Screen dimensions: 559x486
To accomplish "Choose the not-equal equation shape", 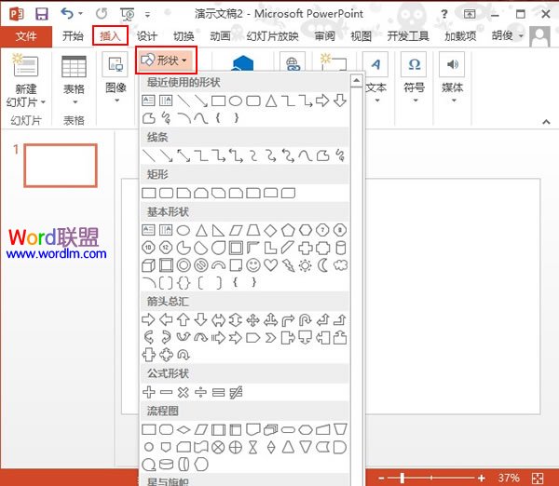I will click(x=236, y=392).
